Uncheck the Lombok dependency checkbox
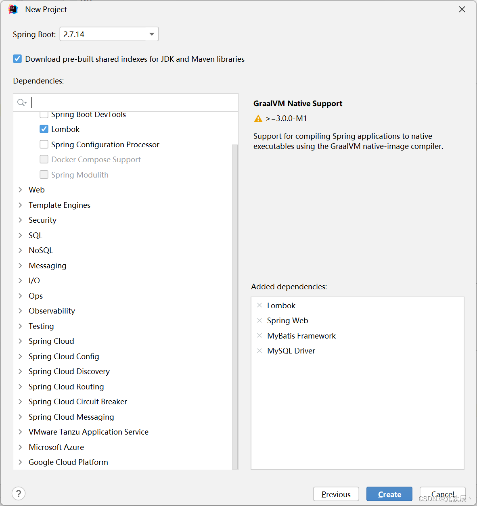 pyautogui.click(x=44, y=129)
